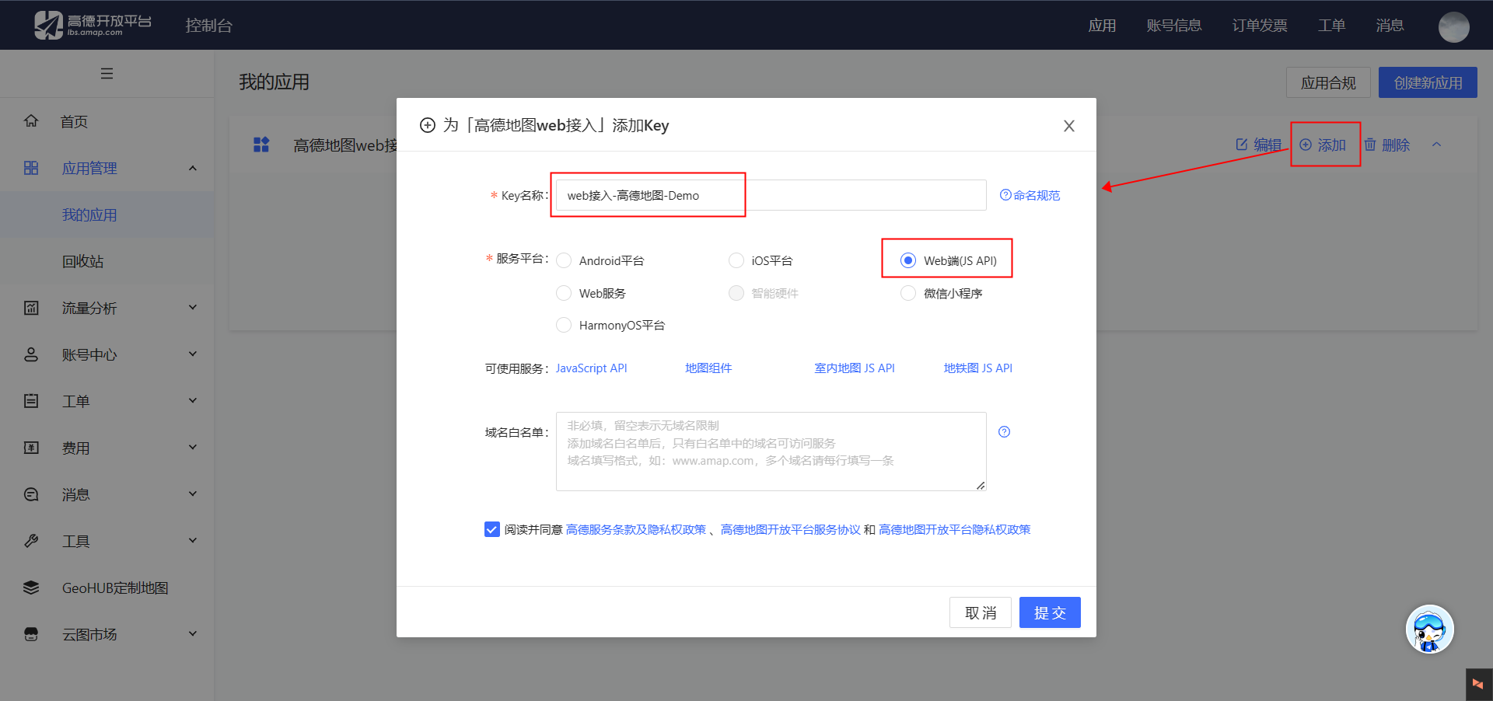Click the 工单 sidebar clipboard icon
1493x701 pixels.
[31, 401]
